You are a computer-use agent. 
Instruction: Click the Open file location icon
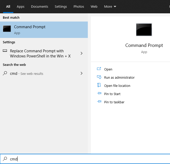(99, 85)
